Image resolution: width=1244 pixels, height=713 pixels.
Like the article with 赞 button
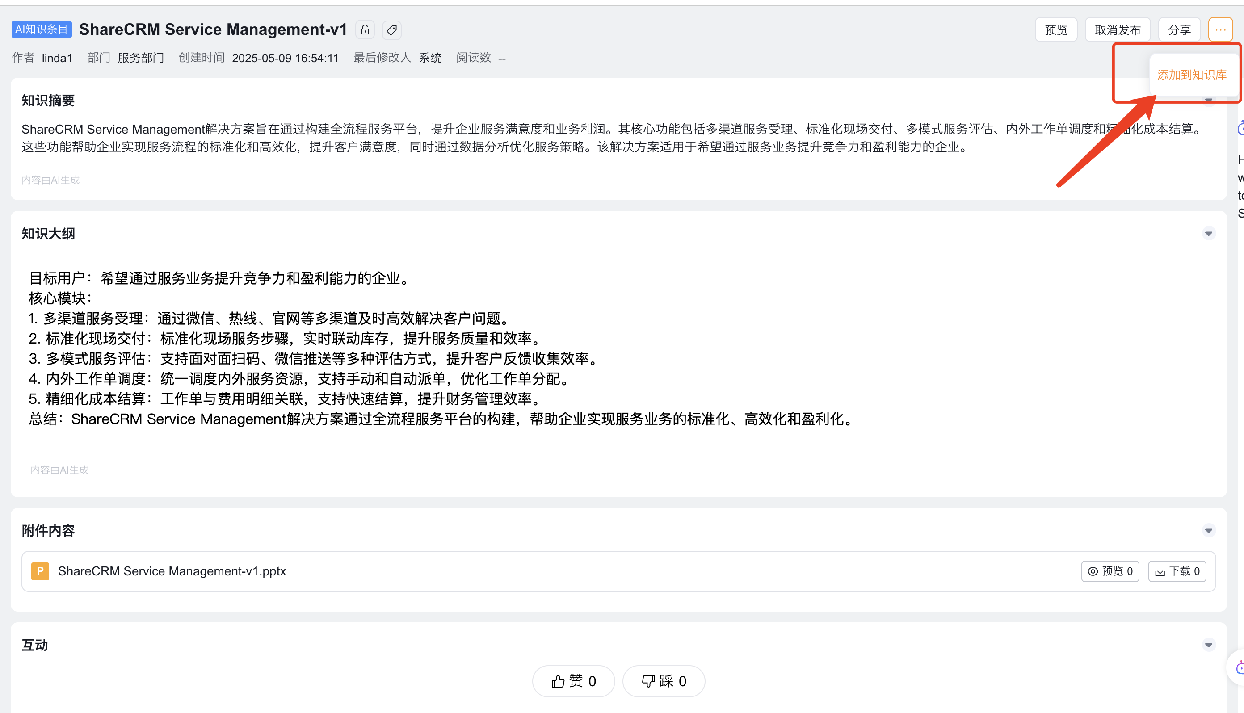point(573,681)
